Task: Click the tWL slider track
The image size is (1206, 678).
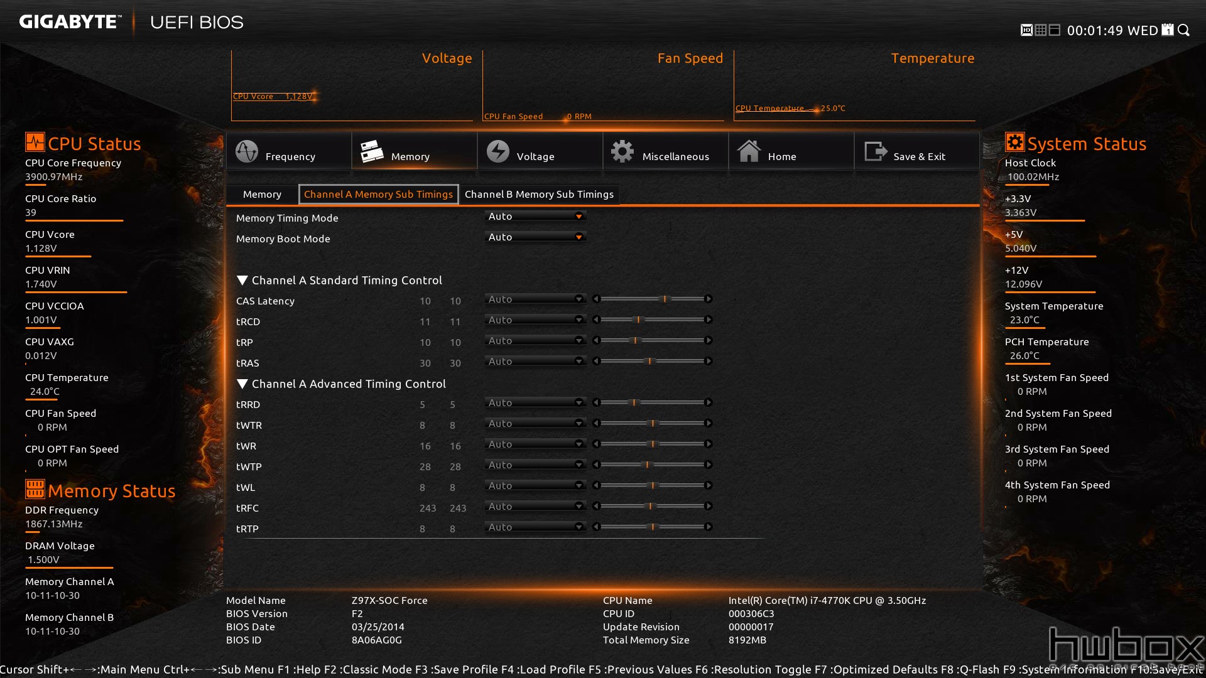Action: [652, 485]
